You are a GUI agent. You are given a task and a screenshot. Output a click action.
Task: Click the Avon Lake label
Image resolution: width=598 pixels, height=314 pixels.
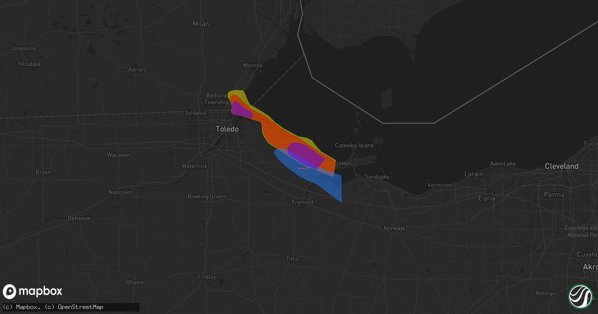(503, 163)
